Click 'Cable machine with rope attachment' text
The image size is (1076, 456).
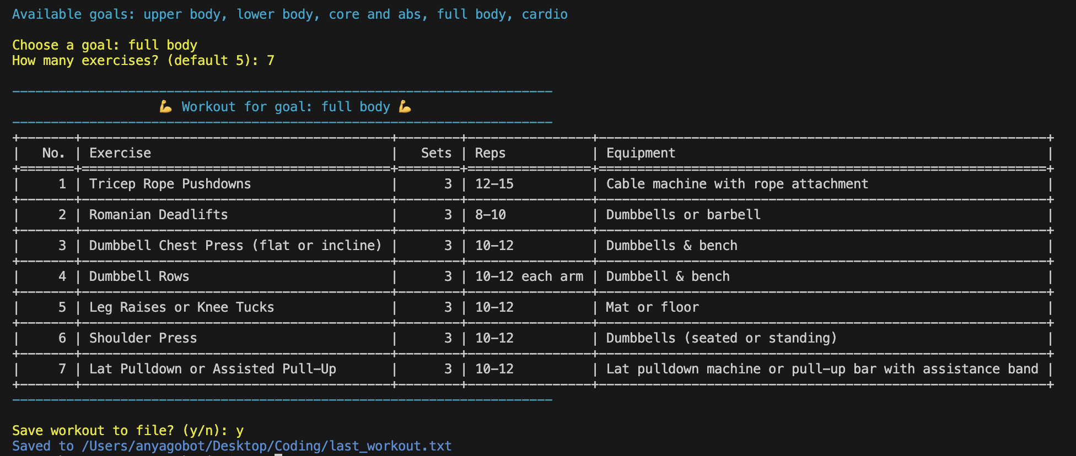737,184
